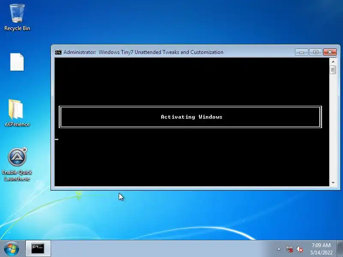Click the 'Activating Windows' text in console
Screen dimensions: 343x257
192,117
